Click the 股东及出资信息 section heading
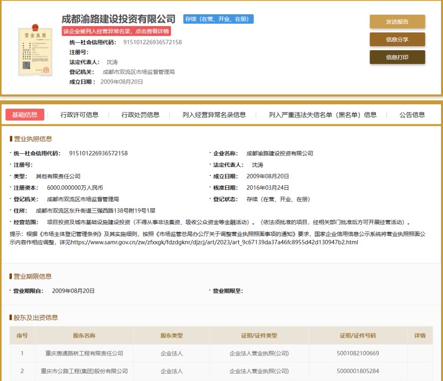This screenshot has width=443, height=381. [x=35, y=318]
